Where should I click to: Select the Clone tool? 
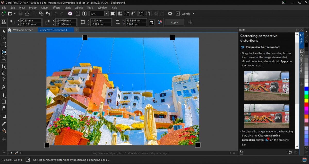coord(4,67)
